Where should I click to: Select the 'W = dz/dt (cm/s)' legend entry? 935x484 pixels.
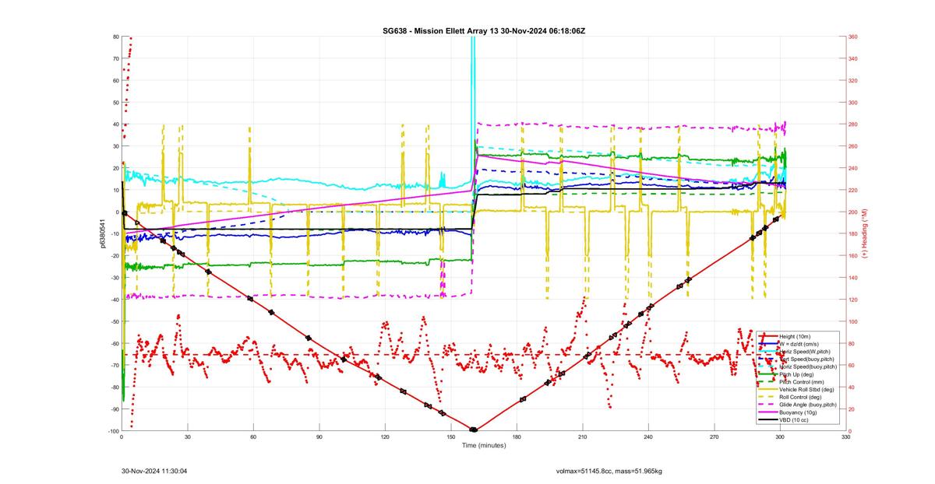pyautogui.click(x=800, y=343)
